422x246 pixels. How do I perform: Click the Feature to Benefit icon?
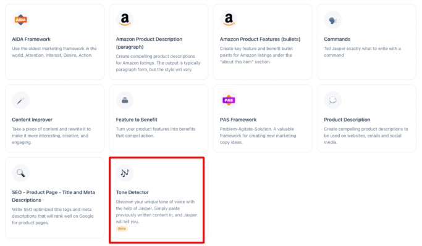[125, 100]
